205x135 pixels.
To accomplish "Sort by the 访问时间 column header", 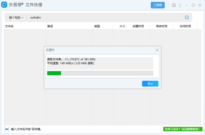I will (x=185, y=26).
